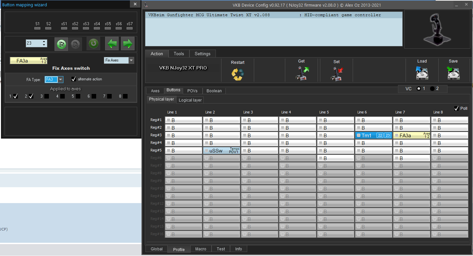
Task: Click the Buttons tab
Action: pyautogui.click(x=173, y=90)
